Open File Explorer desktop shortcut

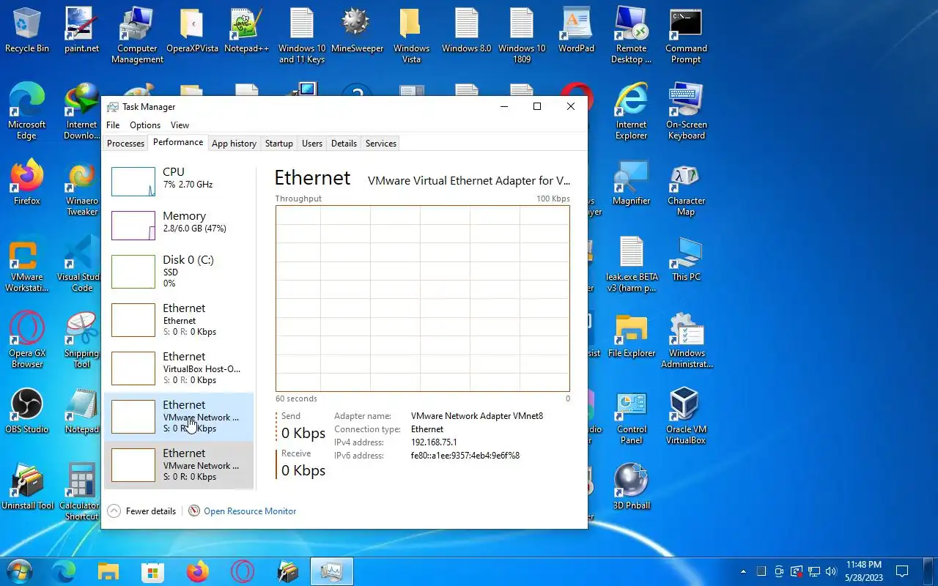(632, 335)
